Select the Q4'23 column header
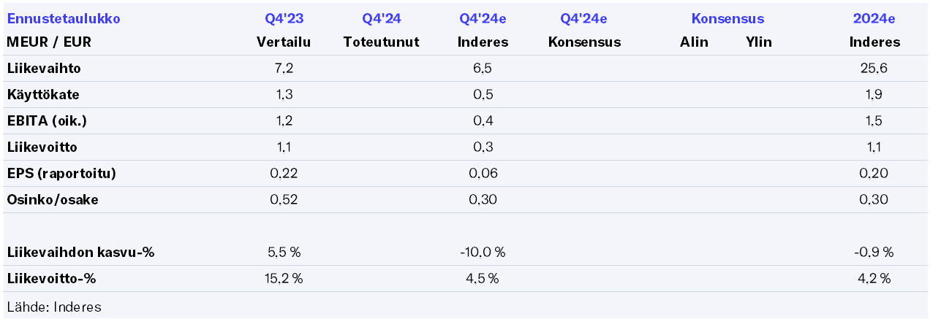This screenshot has height=319, width=930. (x=284, y=18)
